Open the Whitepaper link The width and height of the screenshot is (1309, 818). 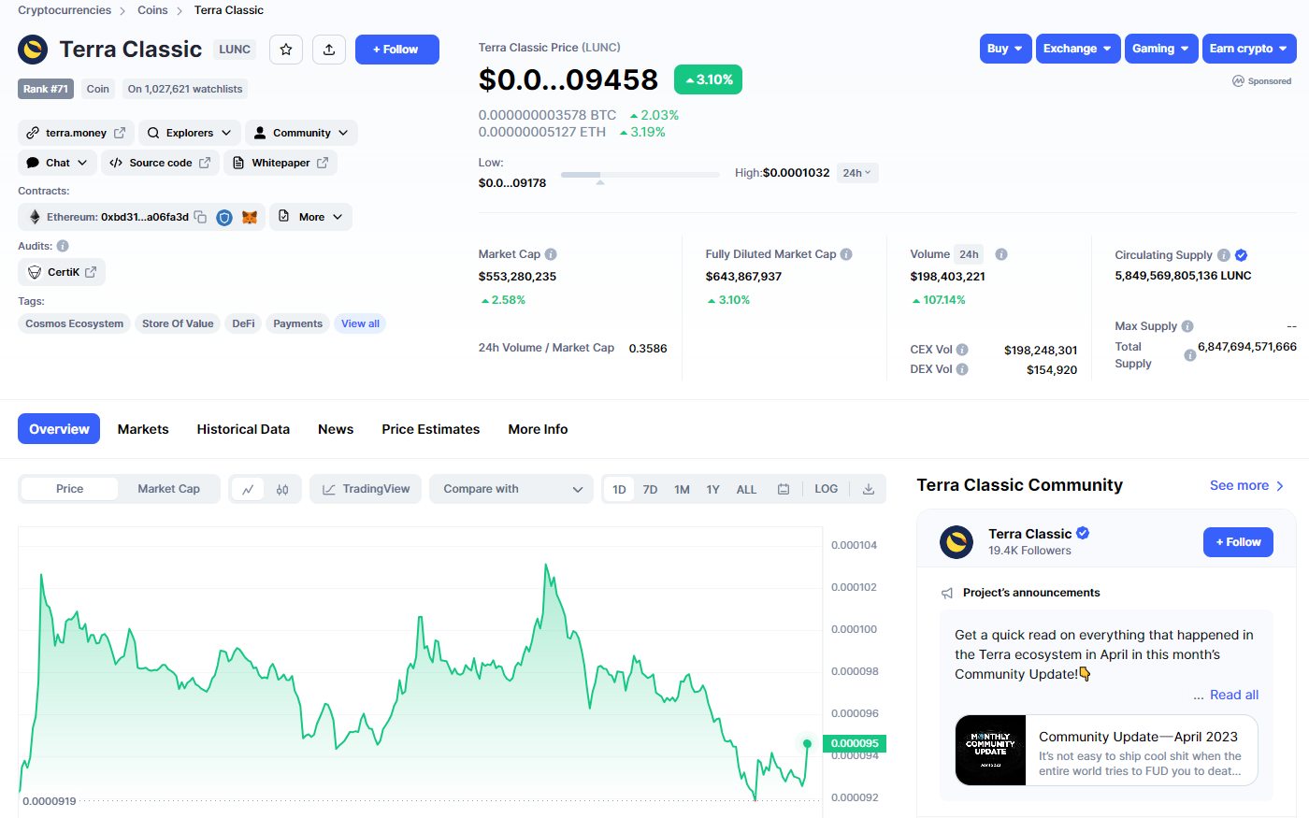point(280,163)
